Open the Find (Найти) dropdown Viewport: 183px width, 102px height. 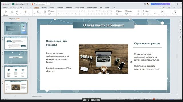tap(146, 11)
